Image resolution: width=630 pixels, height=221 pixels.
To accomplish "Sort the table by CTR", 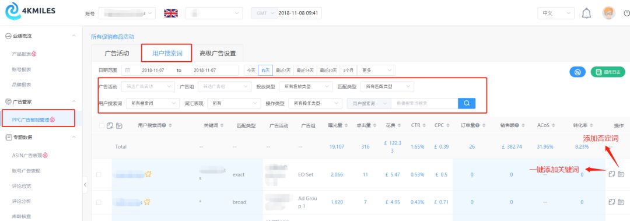I will click(x=424, y=125).
